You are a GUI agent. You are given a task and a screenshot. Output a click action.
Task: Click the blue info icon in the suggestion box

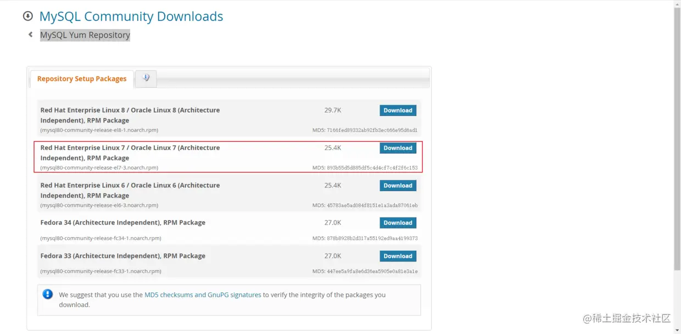[x=48, y=294]
